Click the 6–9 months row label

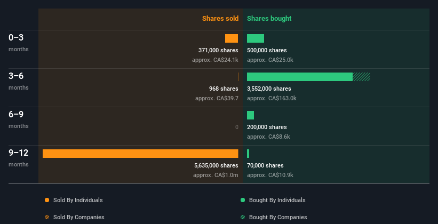click(19, 119)
